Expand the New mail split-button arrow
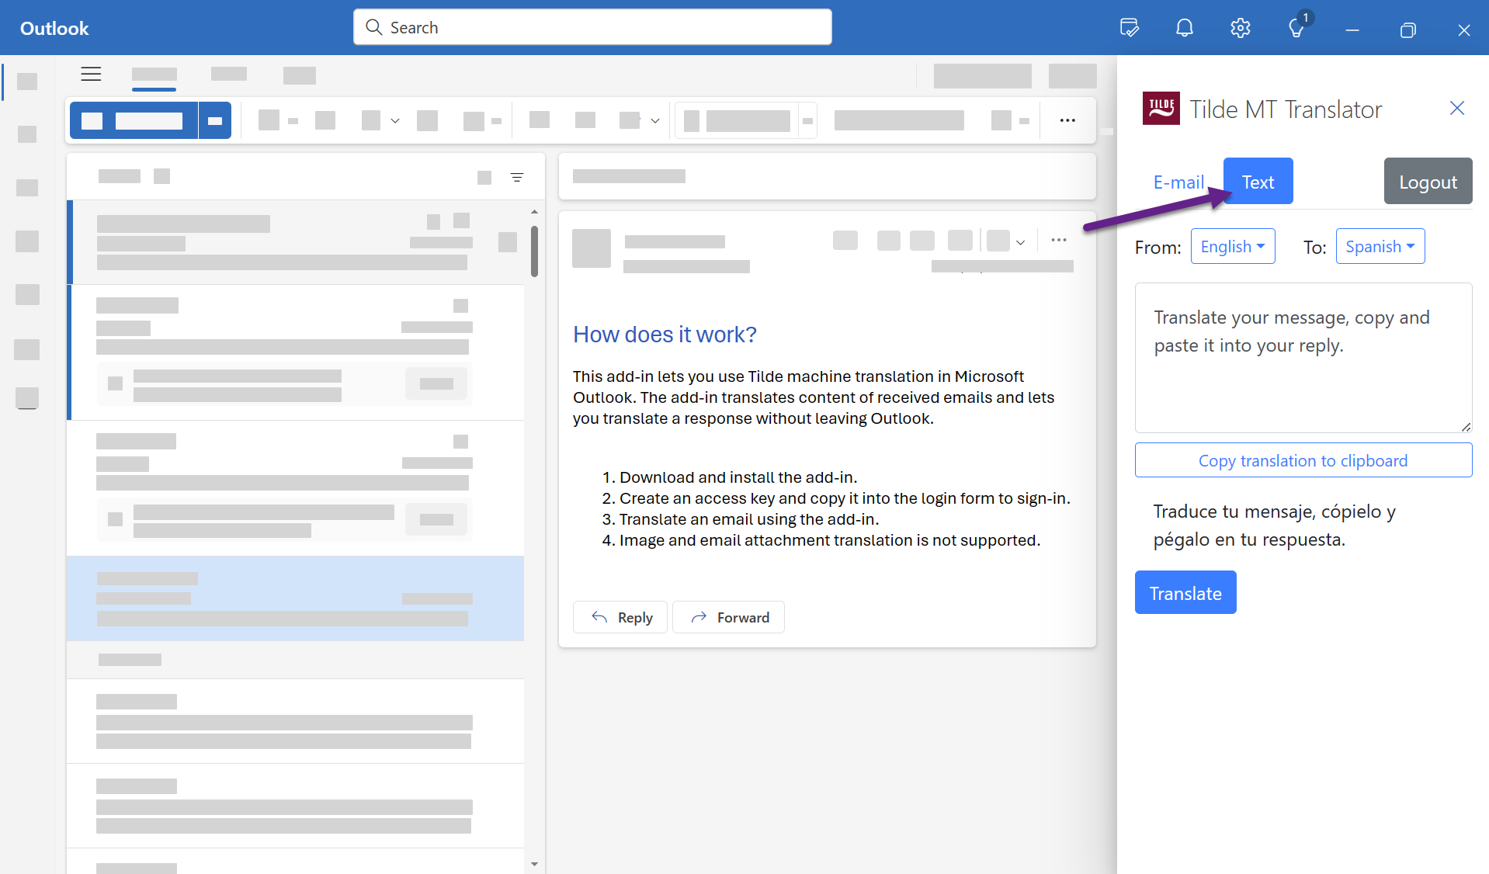The image size is (1489, 874). [x=215, y=120]
